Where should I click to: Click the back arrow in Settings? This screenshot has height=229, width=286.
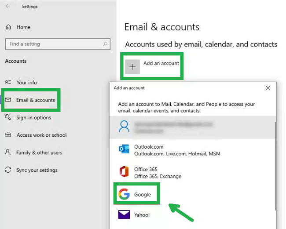[8, 7]
